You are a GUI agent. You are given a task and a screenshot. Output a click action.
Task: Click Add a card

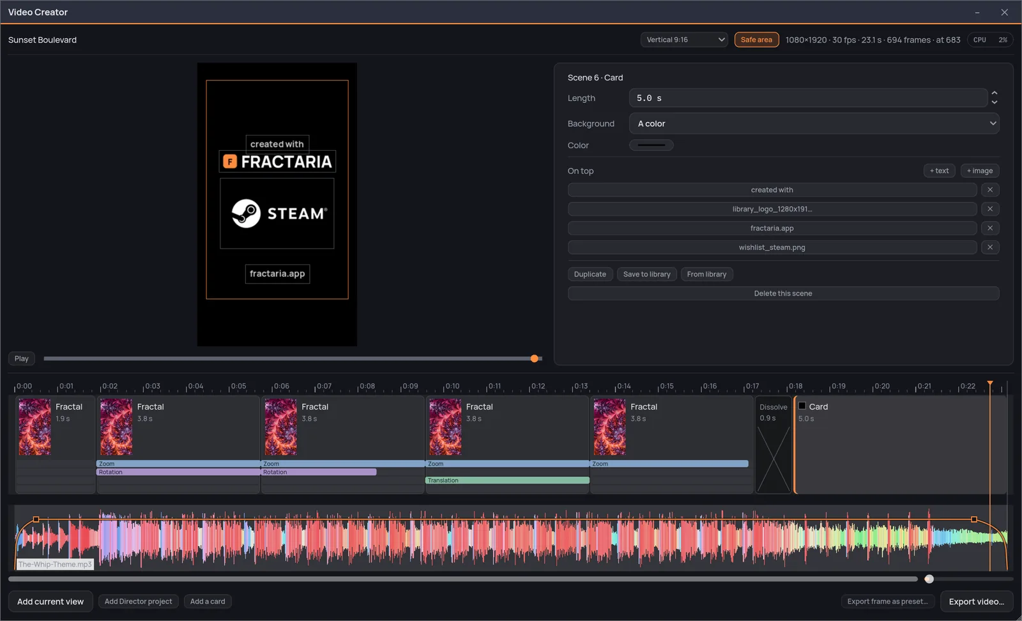tap(208, 601)
